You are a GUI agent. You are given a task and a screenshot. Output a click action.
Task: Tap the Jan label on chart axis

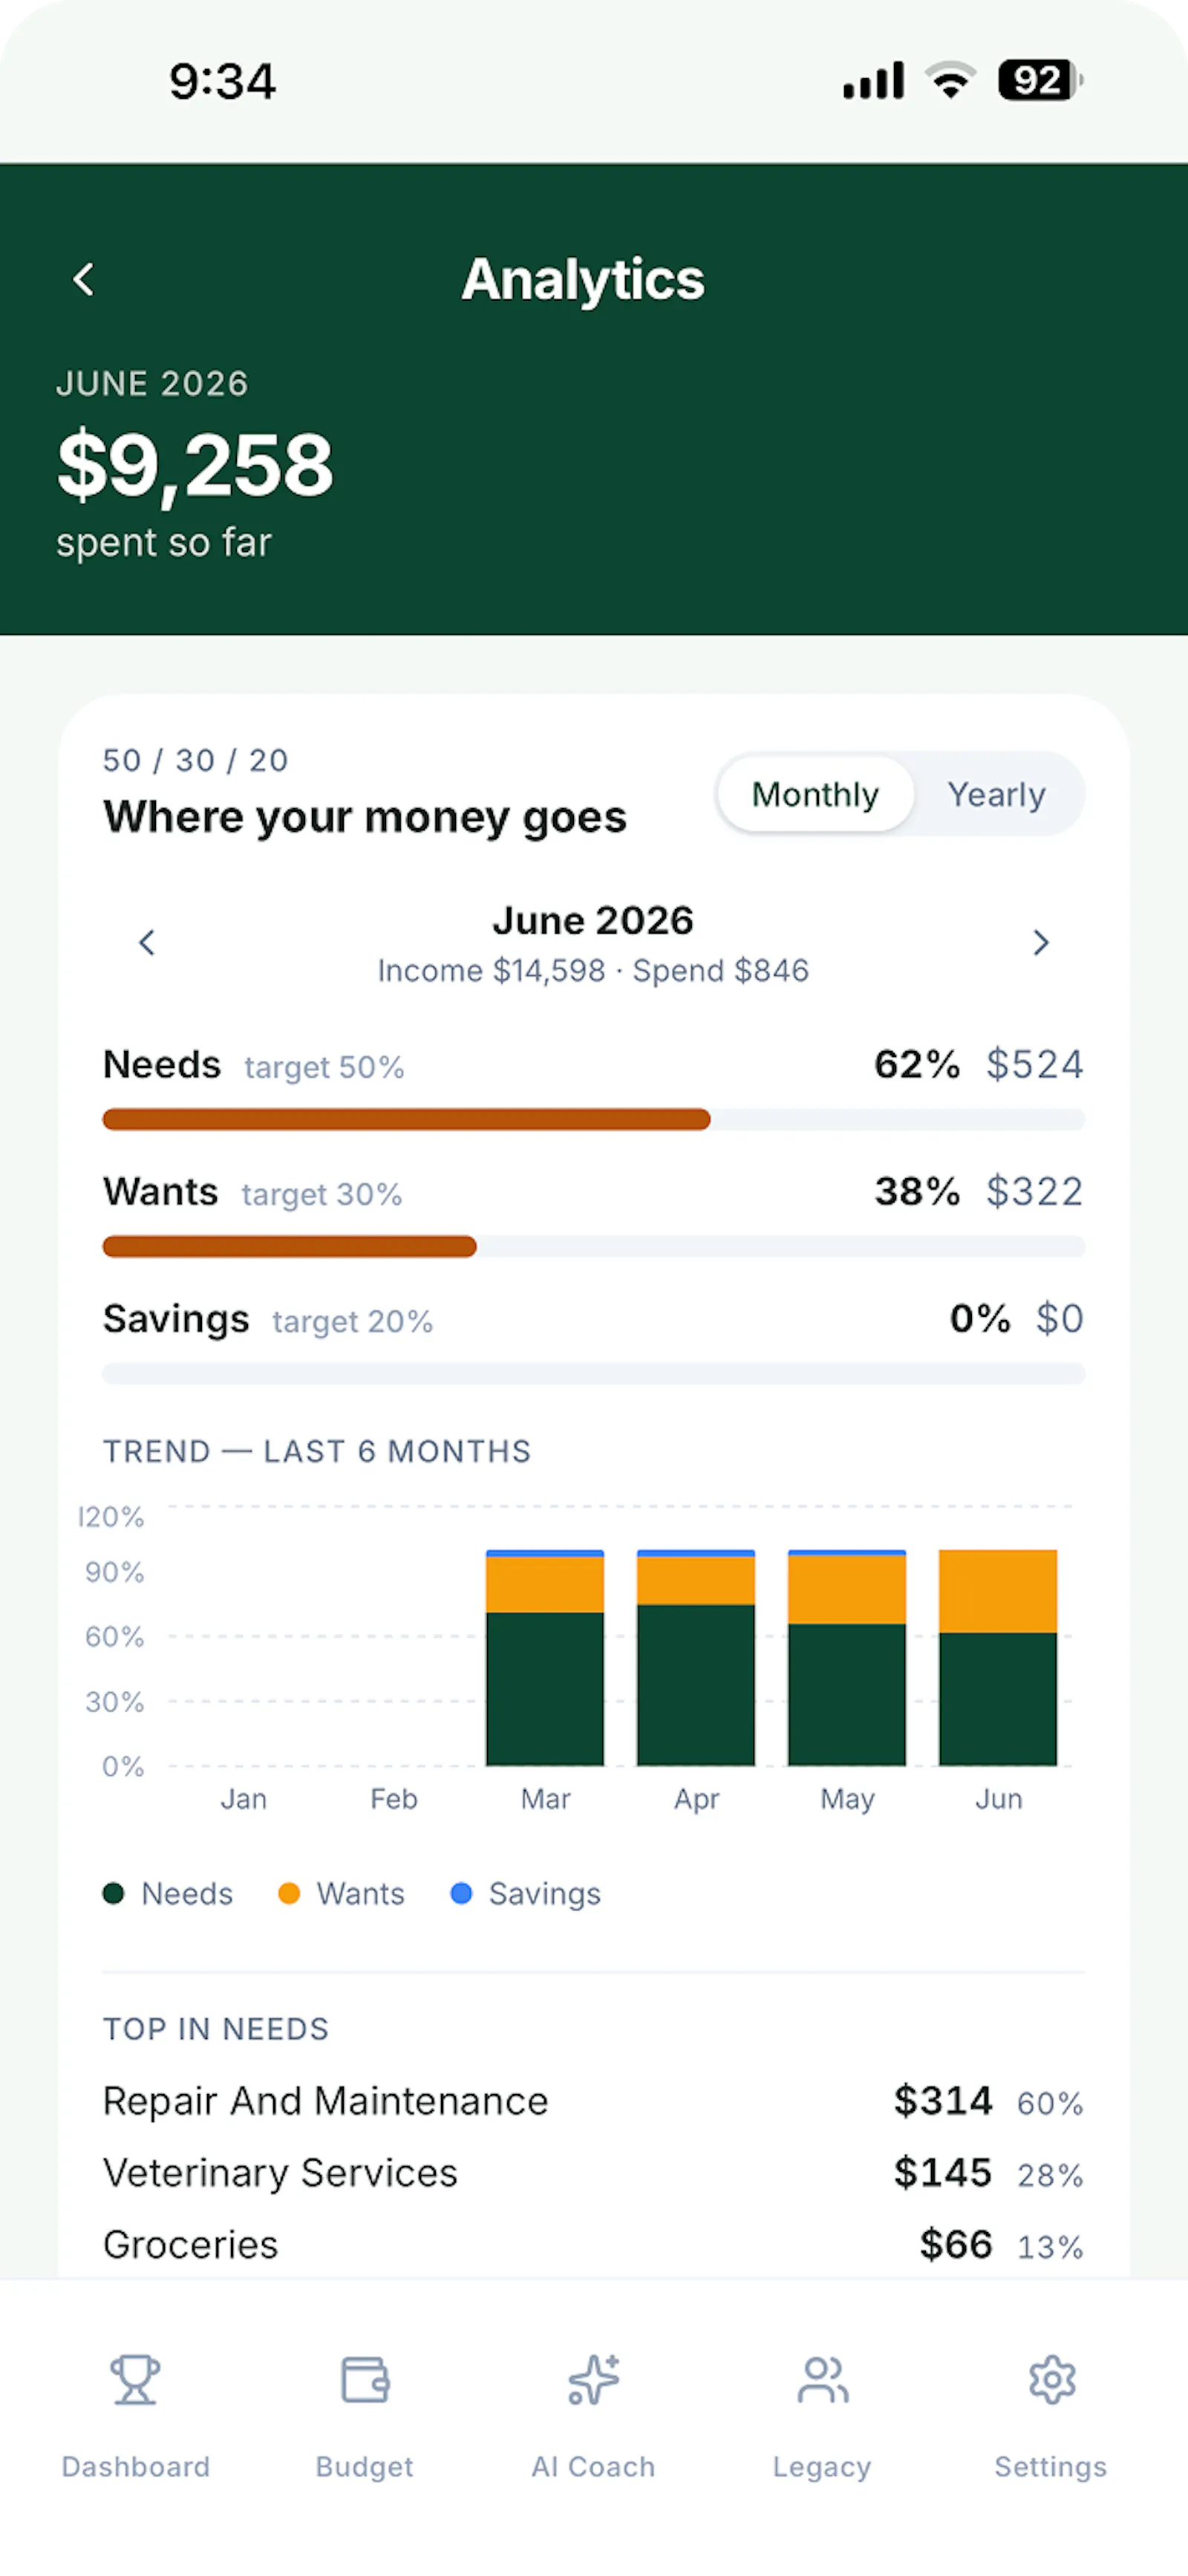click(x=243, y=1799)
